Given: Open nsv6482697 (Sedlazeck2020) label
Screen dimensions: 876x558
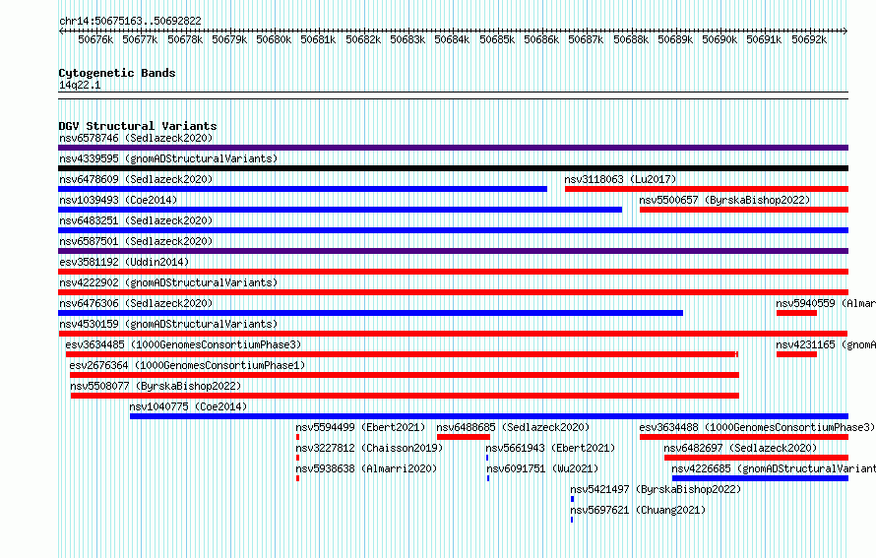Looking at the screenshot, I should (740, 448).
